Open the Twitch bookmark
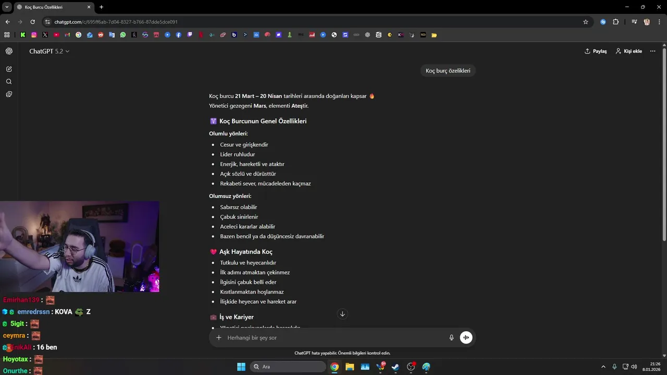Screen dimensions: 667x375 (x=190, y=35)
